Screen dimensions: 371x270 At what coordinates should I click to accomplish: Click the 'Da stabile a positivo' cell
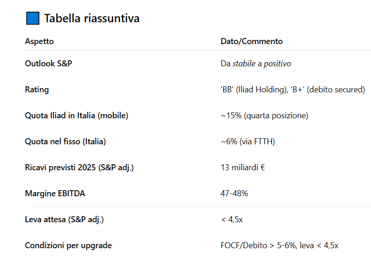[x=256, y=64]
